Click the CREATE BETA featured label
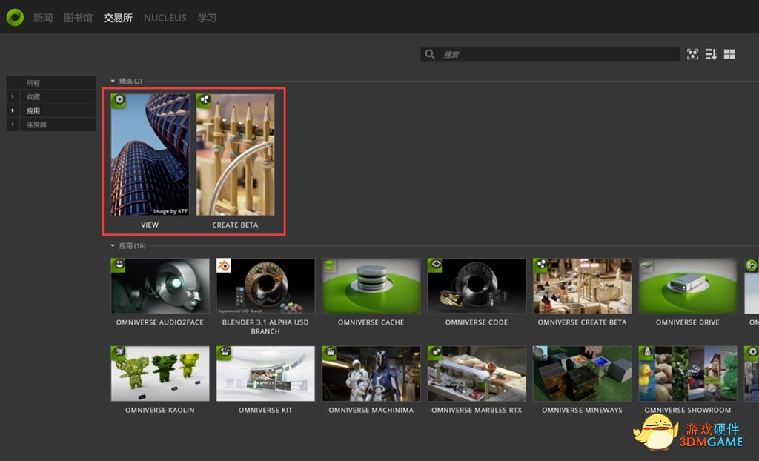Viewport: 759px width, 461px height. click(x=235, y=225)
